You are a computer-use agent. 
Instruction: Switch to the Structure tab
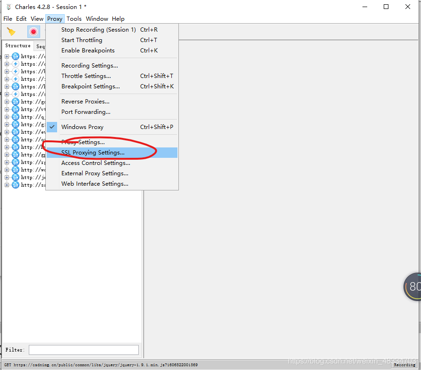[x=18, y=46]
